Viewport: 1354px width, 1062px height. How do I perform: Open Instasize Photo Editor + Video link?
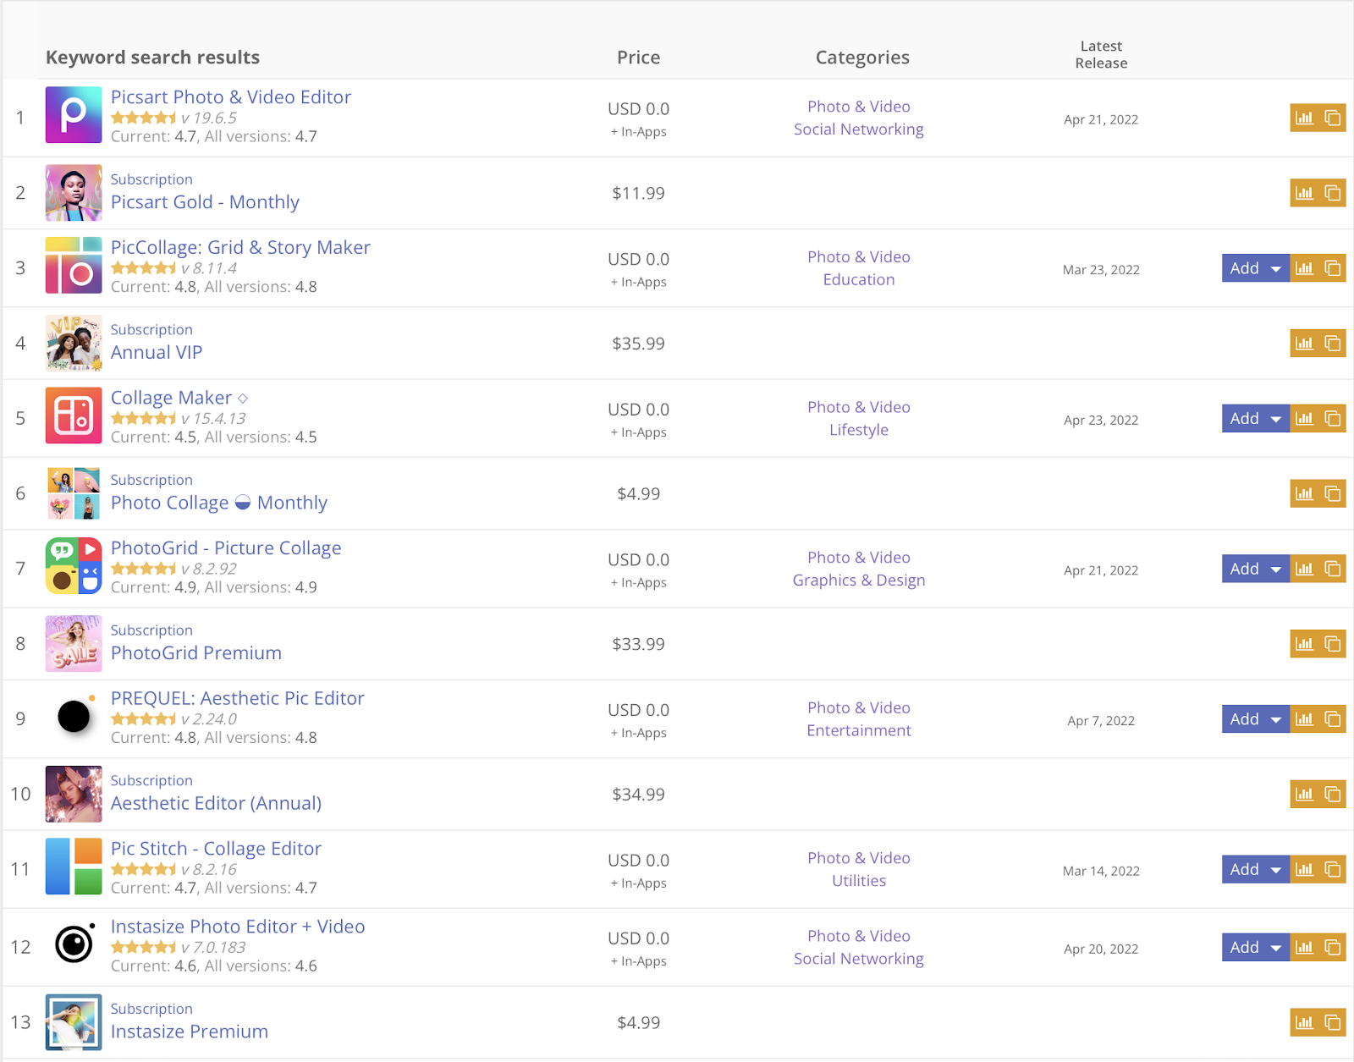coord(238,927)
